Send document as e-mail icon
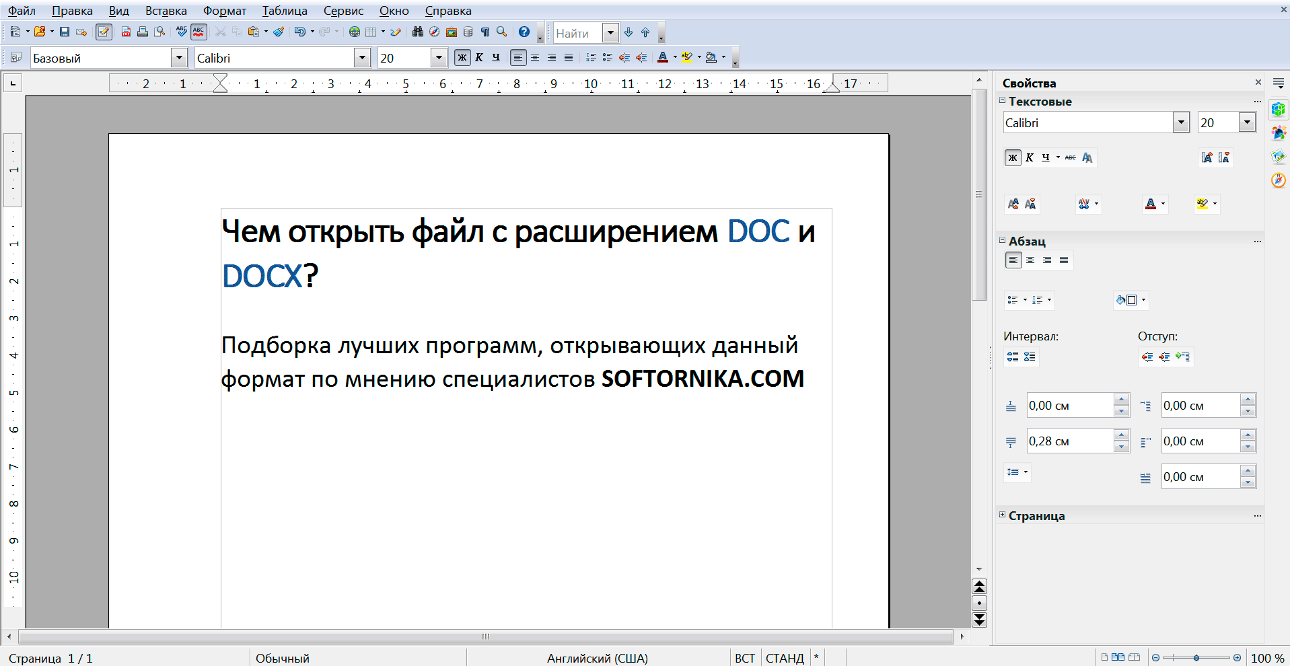This screenshot has height=666, width=1290. tap(81, 32)
